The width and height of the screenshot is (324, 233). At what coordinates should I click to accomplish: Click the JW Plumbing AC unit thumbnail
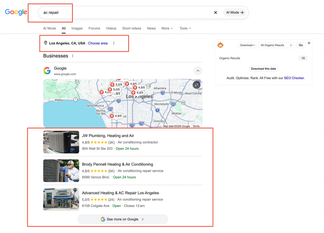click(61, 142)
